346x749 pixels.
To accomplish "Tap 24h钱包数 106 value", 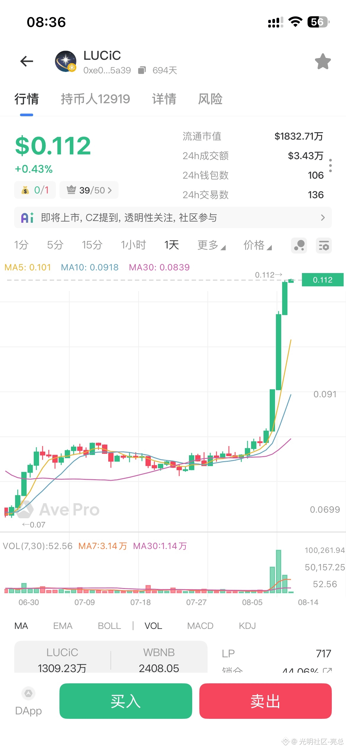I will click(x=316, y=175).
